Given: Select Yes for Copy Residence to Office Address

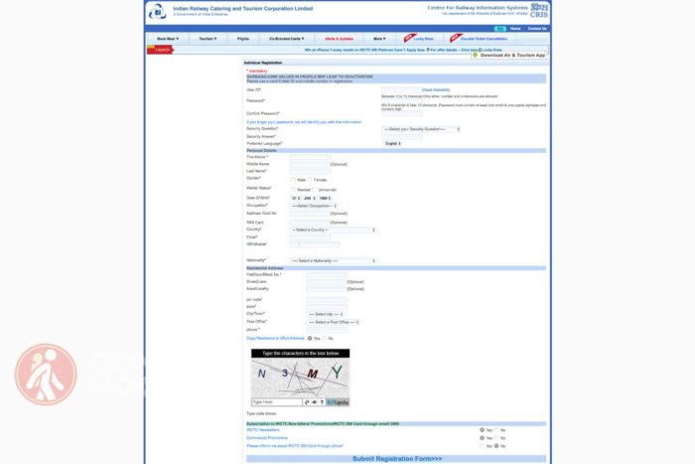Looking at the screenshot, I should (310, 338).
